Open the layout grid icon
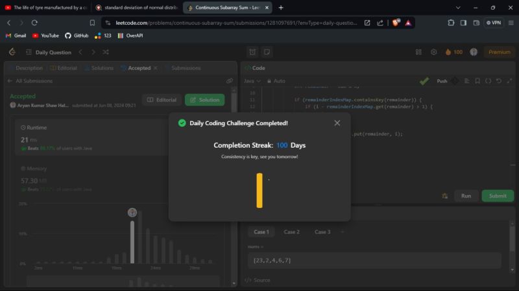 pyautogui.click(x=418, y=52)
